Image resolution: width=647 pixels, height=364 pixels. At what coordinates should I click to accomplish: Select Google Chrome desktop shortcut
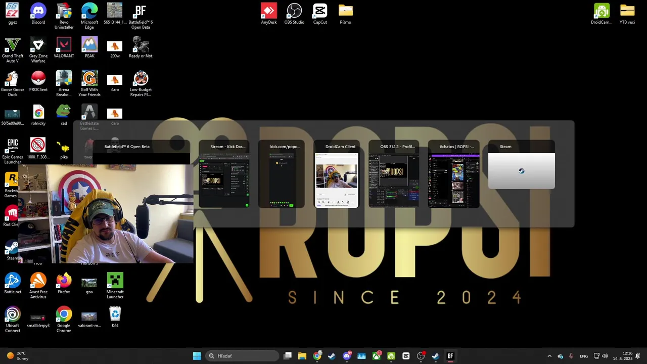coord(64,320)
